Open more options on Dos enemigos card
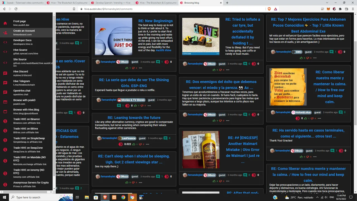The image size is (357, 201). 228,121
